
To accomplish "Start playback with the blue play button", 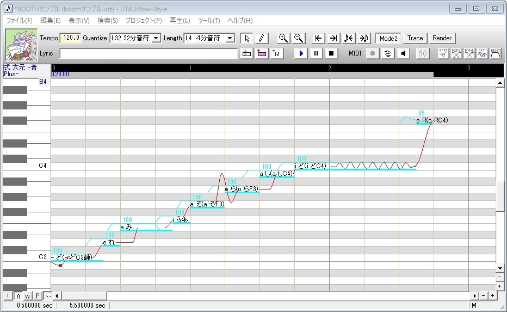I will pos(301,53).
